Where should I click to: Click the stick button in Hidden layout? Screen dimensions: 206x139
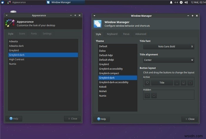click(x=147, y=96)
